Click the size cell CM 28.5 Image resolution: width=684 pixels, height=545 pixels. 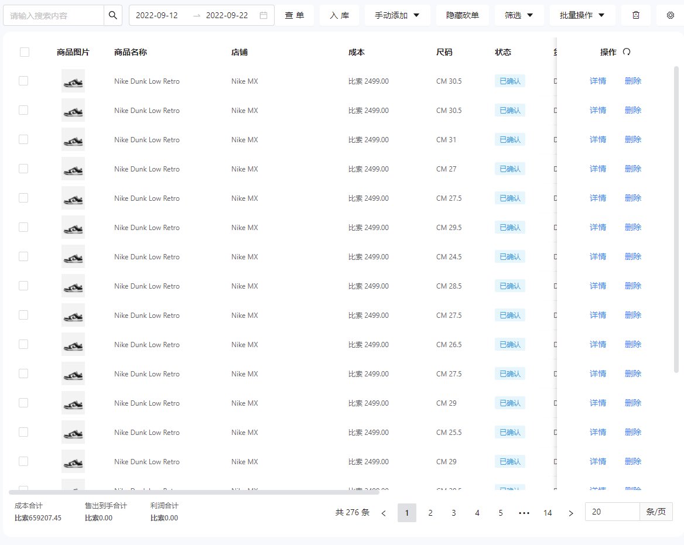(449, 286)
